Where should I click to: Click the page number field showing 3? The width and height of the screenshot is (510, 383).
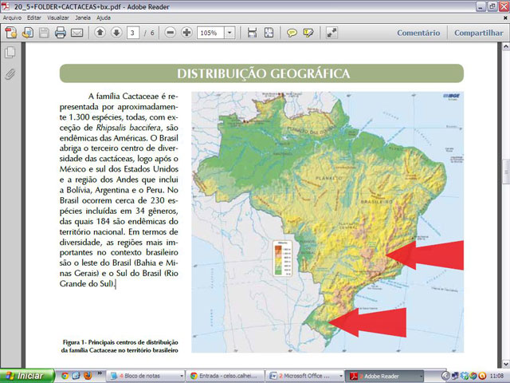click(133, 33)
